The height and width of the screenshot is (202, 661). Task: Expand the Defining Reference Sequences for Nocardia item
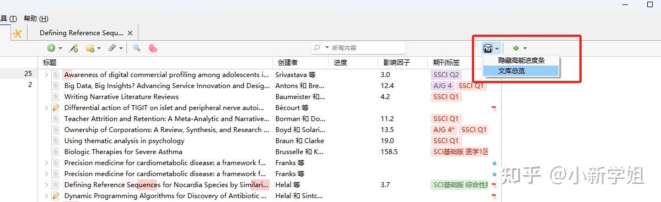pos(46,184)
